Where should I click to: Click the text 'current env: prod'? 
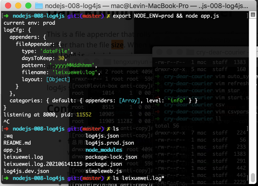(x=29, y=23)
